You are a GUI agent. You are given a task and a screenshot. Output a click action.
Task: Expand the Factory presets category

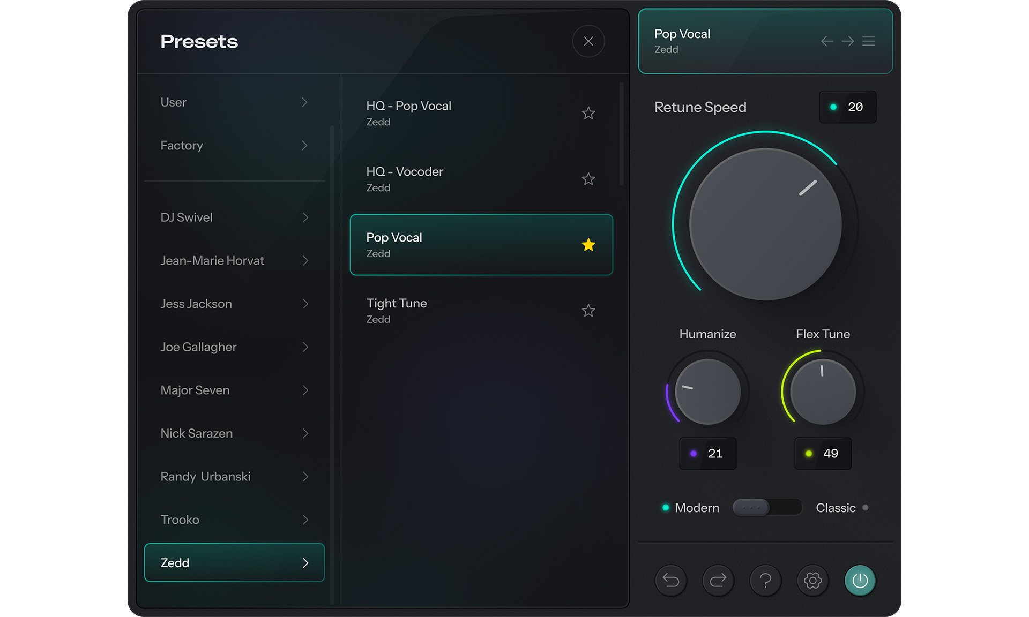[x=234, y=146]
